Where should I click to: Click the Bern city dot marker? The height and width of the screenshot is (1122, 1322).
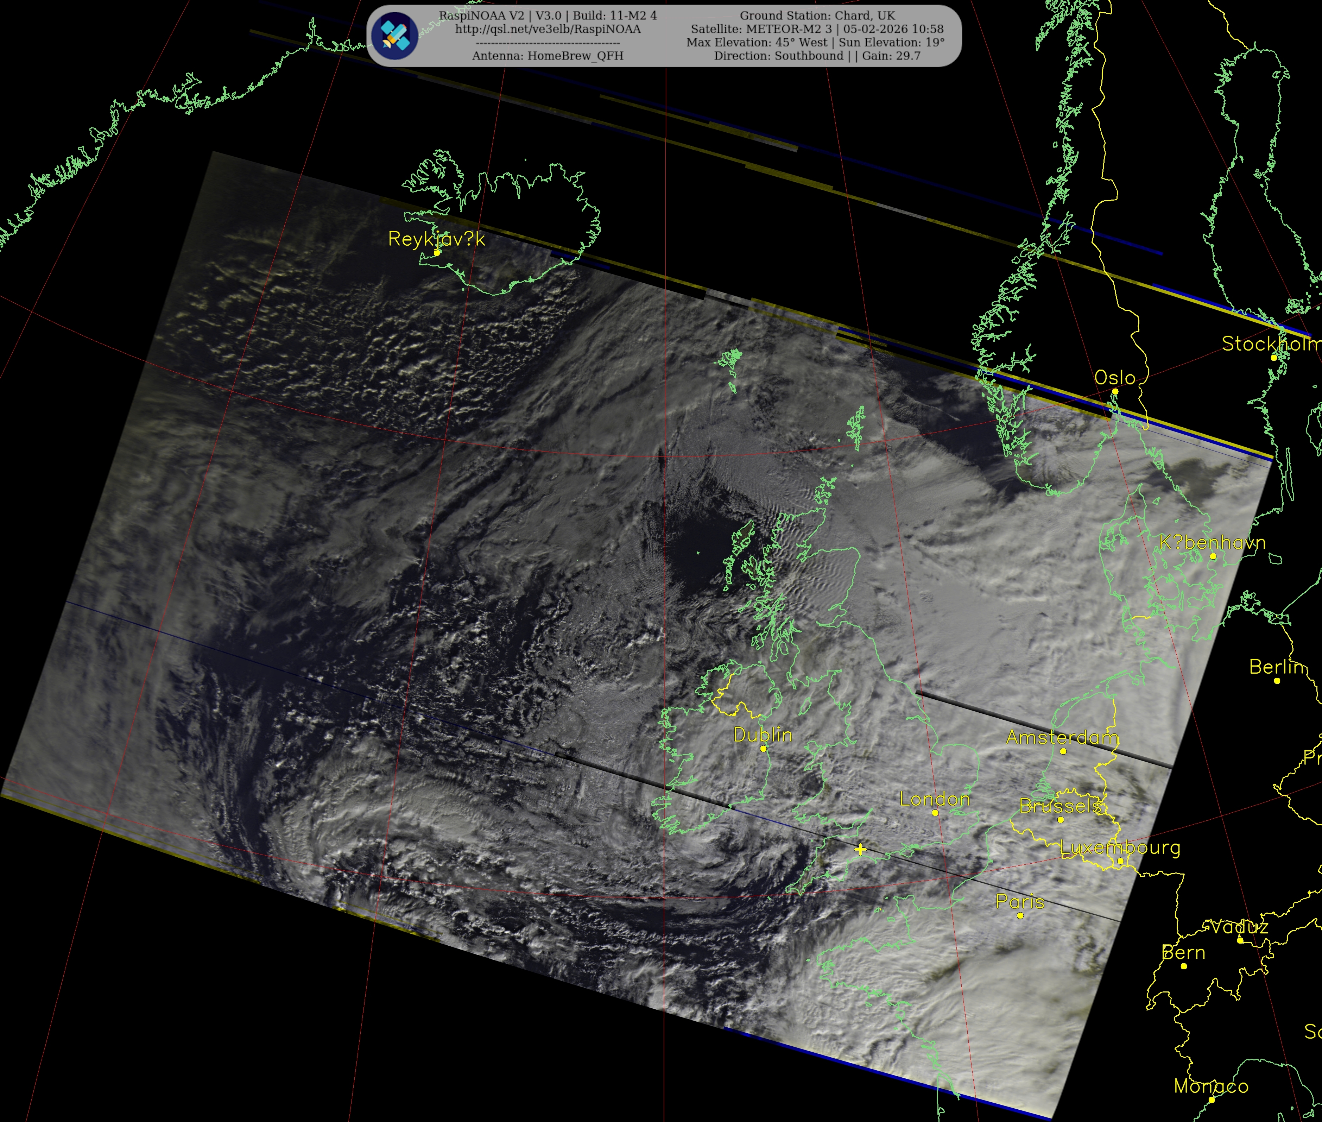[x=1183, y=966]
